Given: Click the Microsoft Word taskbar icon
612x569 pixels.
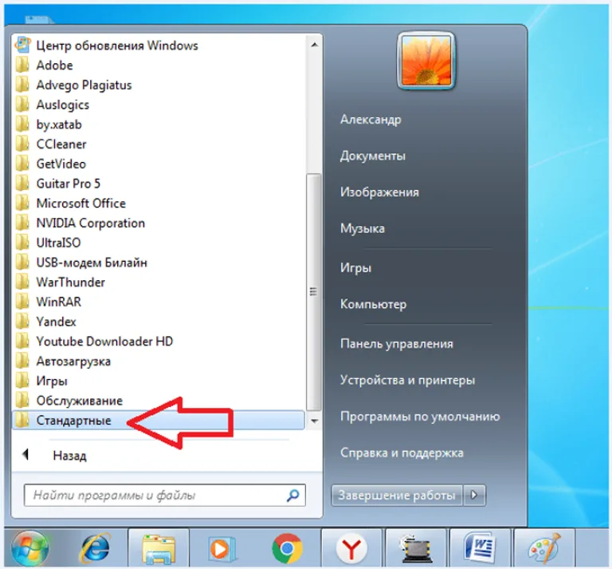Looking at the screenshot, I should point(481,549).
